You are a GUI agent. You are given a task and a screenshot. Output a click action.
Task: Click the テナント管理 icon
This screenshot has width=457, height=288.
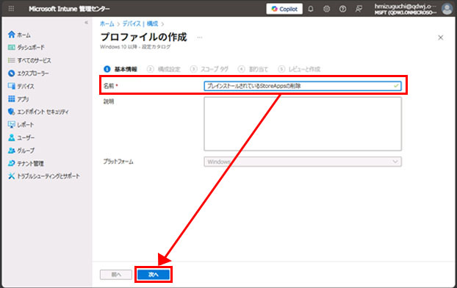pos(11,163)
